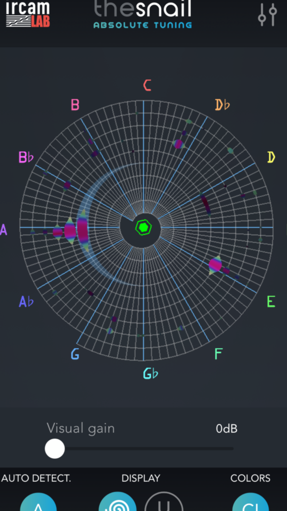Select the D note label
This screenshot has width=287, height=511.
click(271, 157)
